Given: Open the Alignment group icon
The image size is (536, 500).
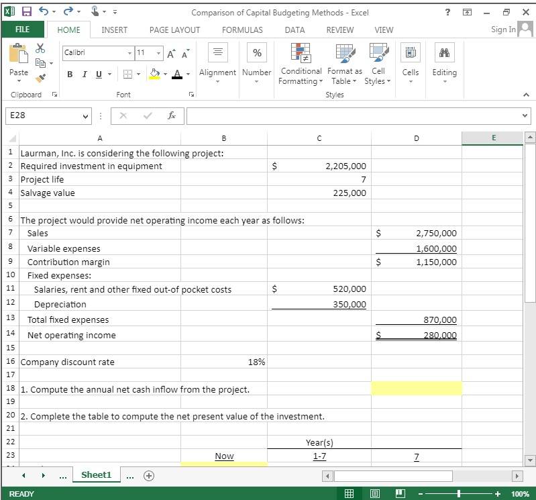Looking at the screenshot, I should pyautogui.click(x=218, y=52).
